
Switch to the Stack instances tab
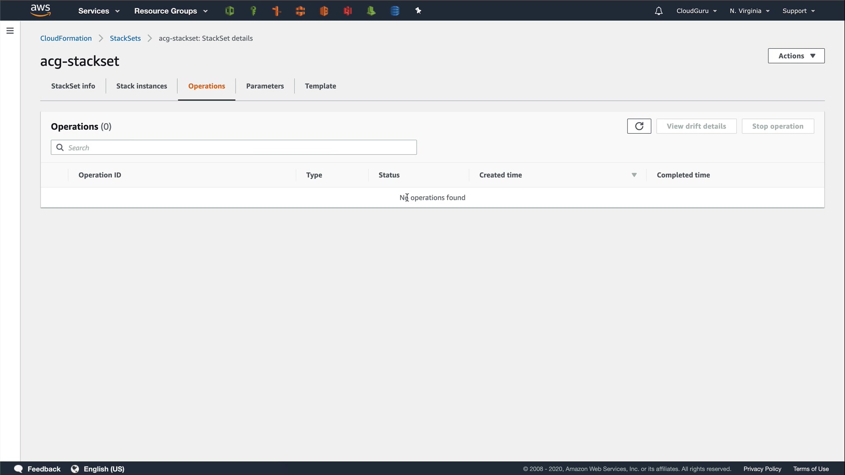click(x=141, y=86)
